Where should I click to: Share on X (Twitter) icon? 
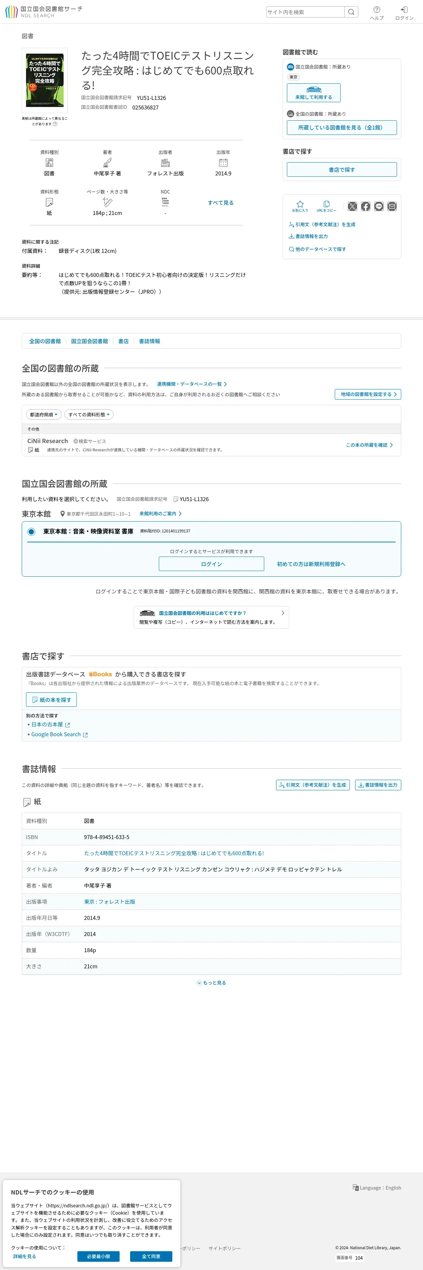(352, 206)
